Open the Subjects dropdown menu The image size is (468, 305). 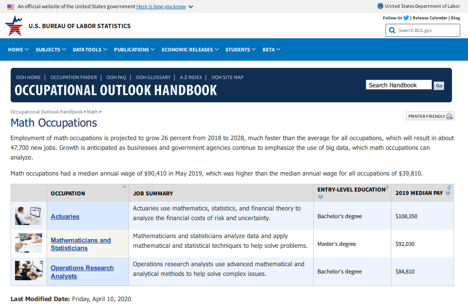(x=51, y=49)
